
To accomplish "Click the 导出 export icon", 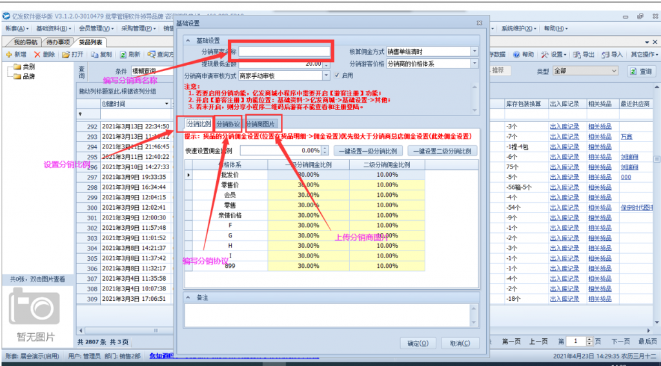I will point(576,54).
